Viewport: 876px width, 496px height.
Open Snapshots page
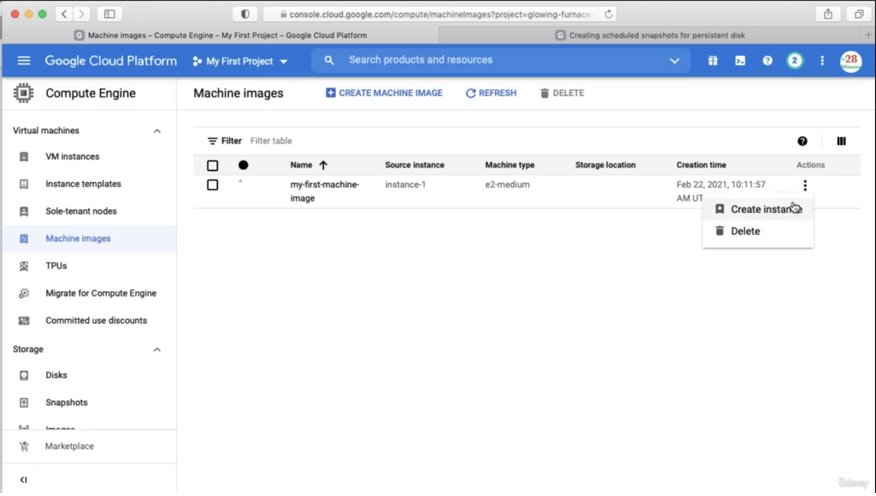pyautogui.click(x=66, y=402)
